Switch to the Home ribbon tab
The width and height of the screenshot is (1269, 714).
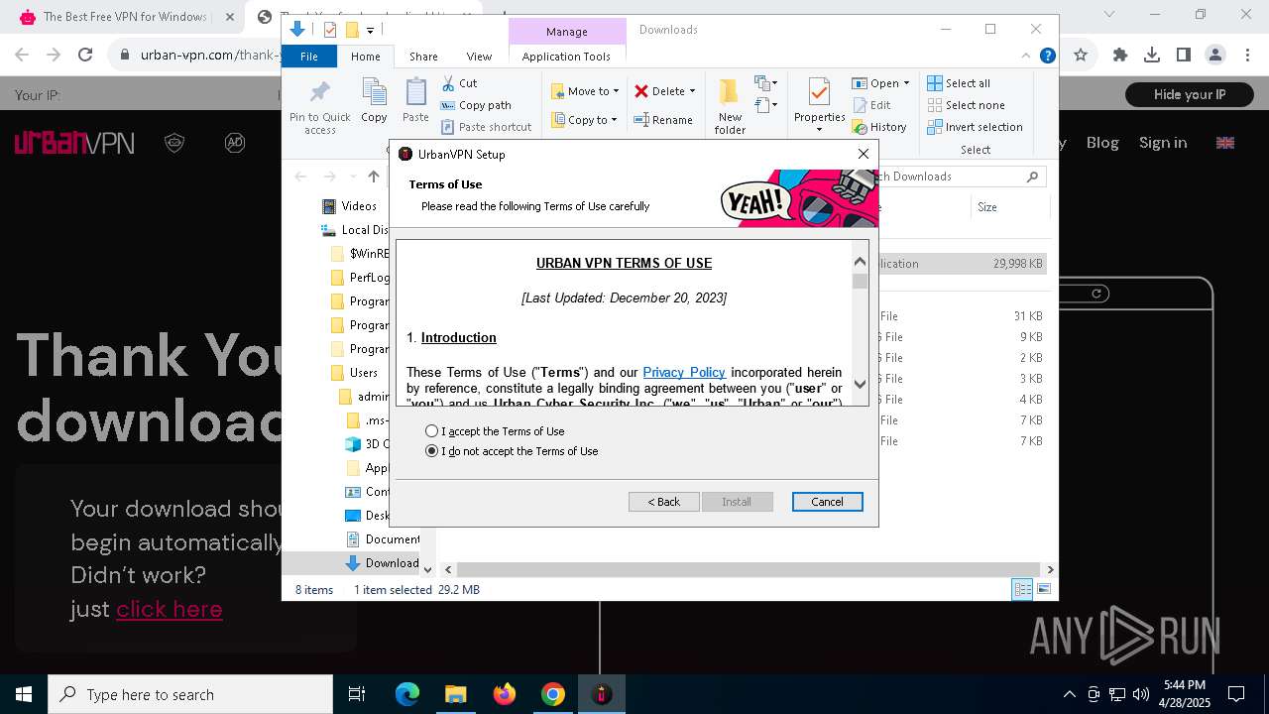click(x=366, y=57)
